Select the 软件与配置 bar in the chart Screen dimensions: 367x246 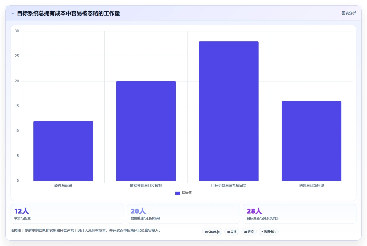(63, 151)
